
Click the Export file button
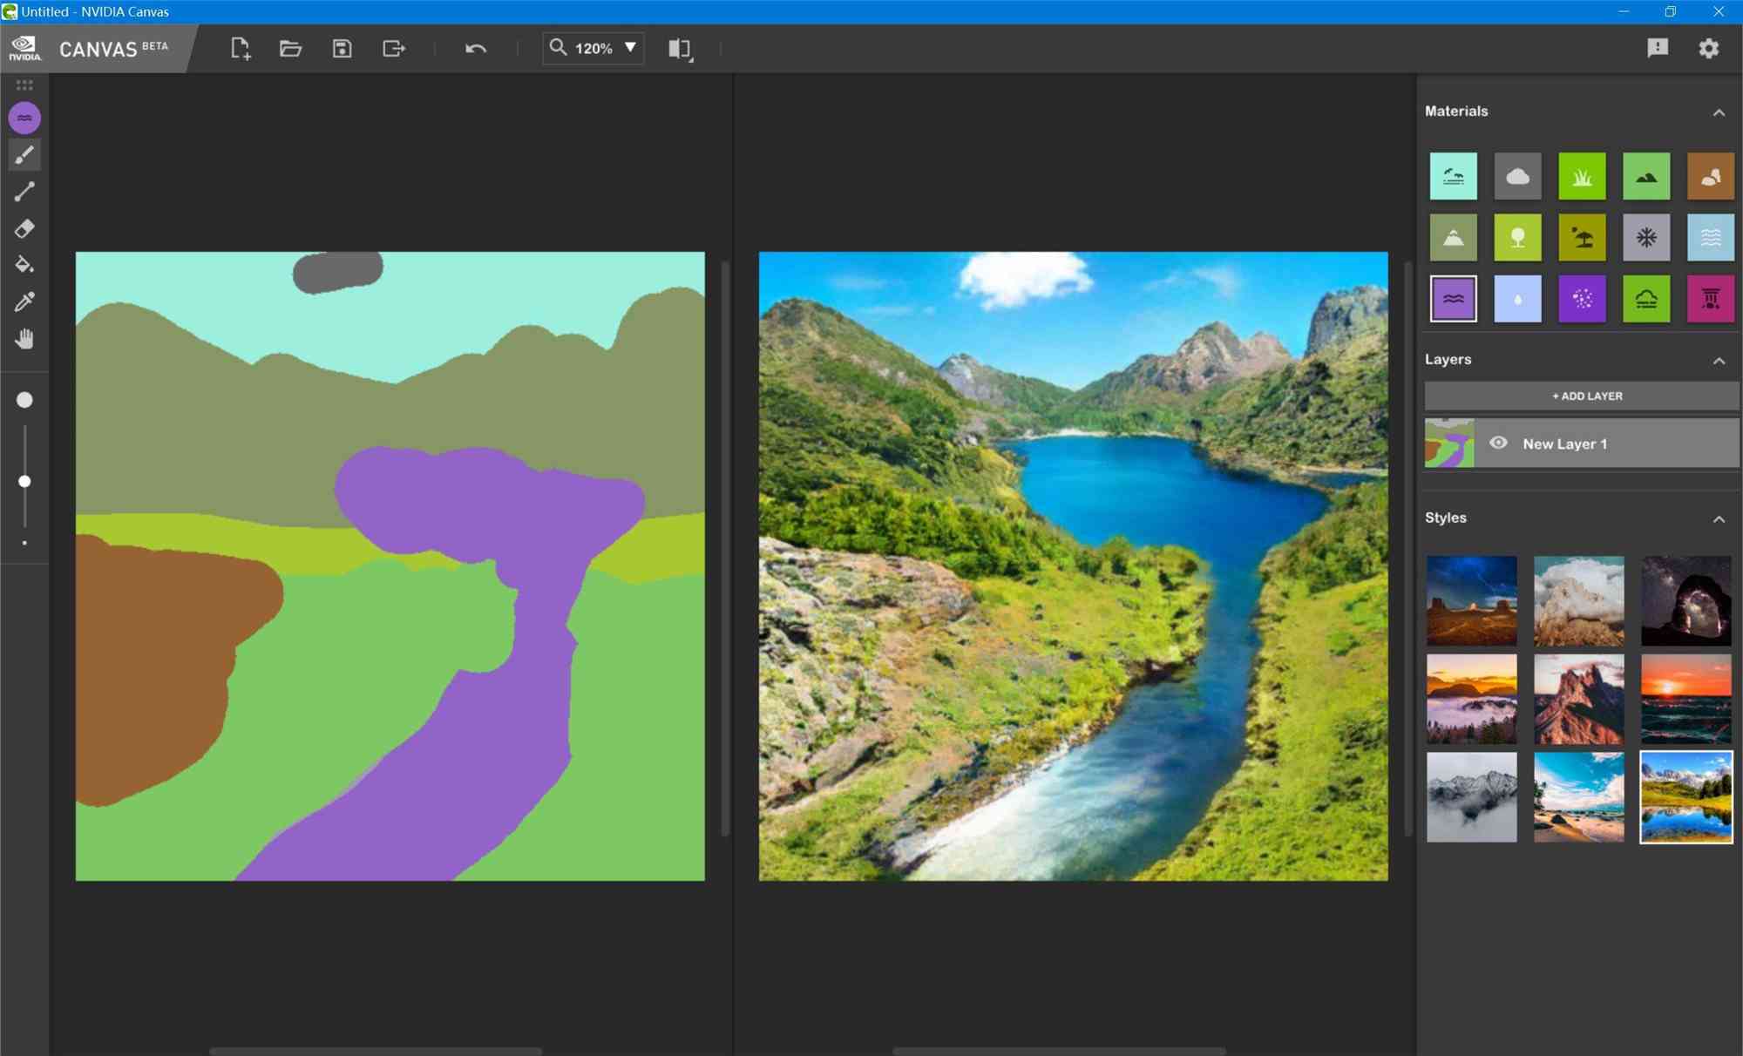[x=393, y=47]
